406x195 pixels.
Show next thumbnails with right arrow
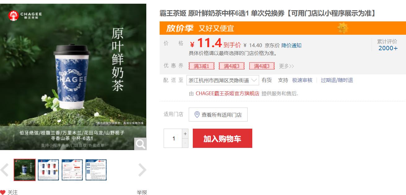point(142,170)
